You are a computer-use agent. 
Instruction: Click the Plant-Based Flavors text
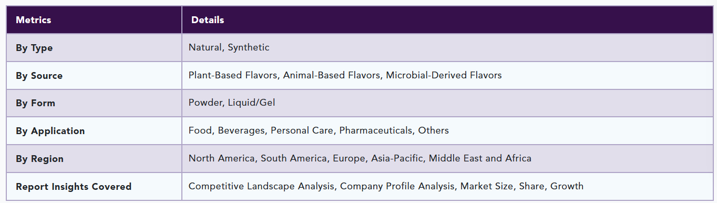[x=233, y=75]
